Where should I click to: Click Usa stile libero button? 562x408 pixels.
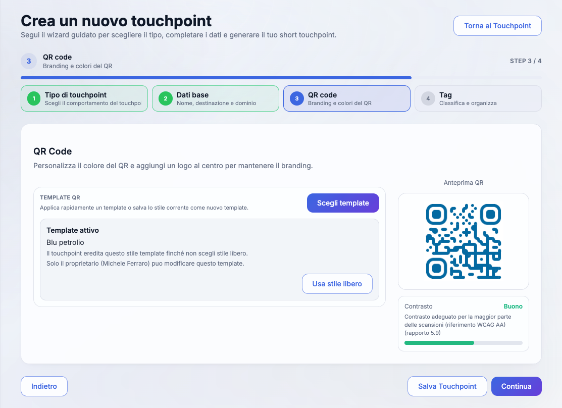pyautogui.click(x=337, y=284)
